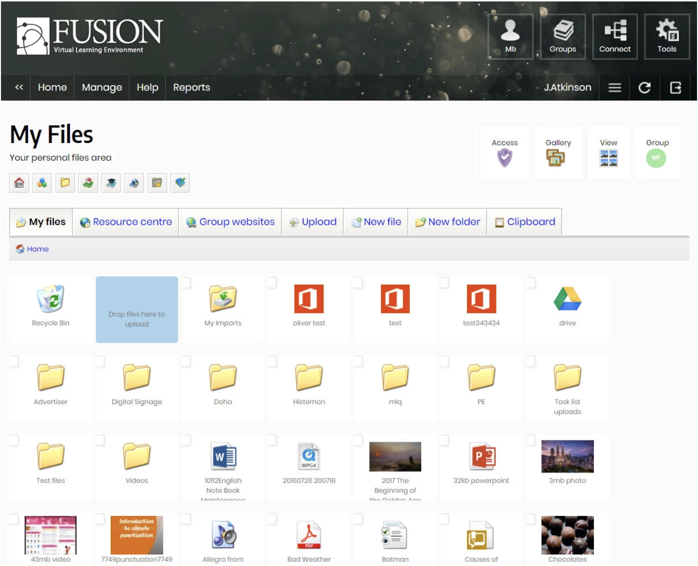Click the logout icon beside refresh
This screenshot has height=566, width=698.
[675, 88]
